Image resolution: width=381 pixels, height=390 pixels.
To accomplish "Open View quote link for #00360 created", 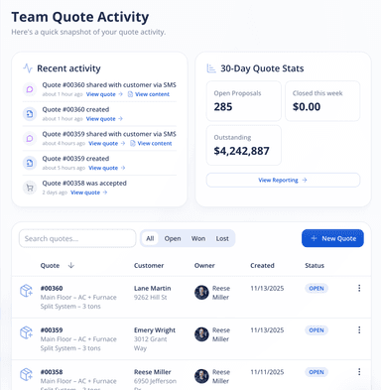I will (104, 119).
